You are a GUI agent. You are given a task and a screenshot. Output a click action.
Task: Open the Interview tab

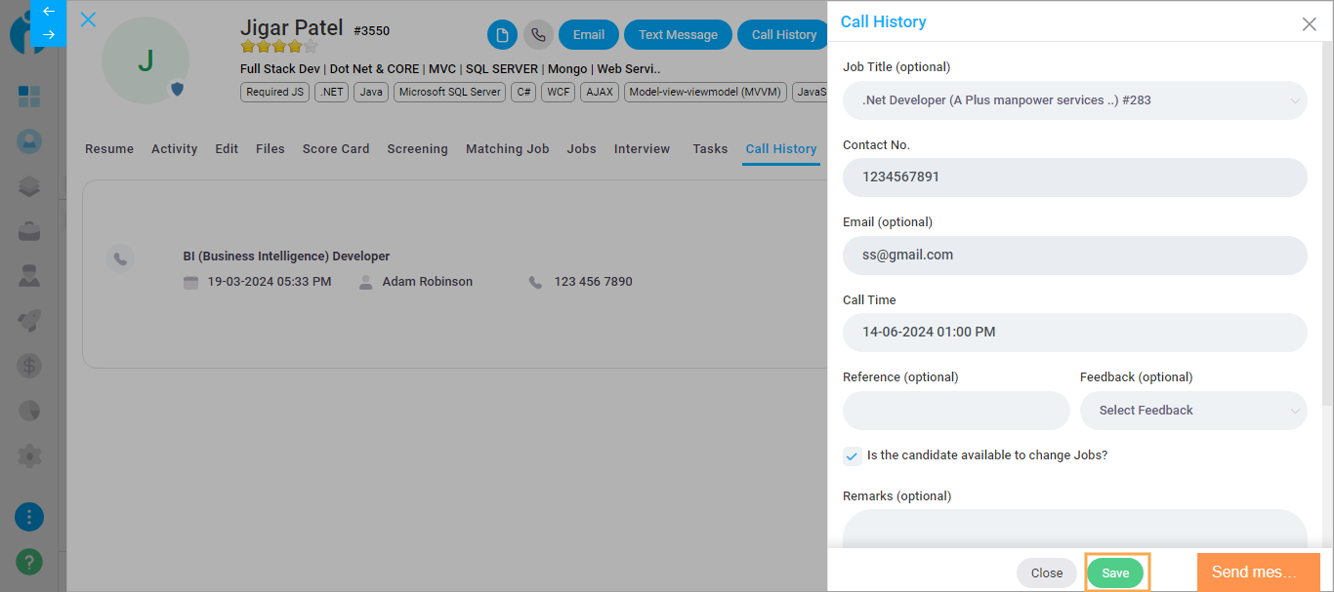[642, 149]
